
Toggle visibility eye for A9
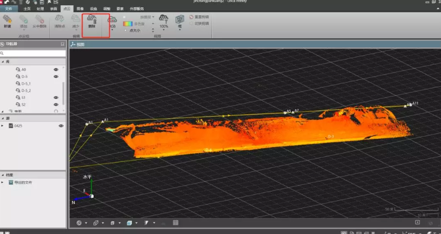[x=56, y=69]
